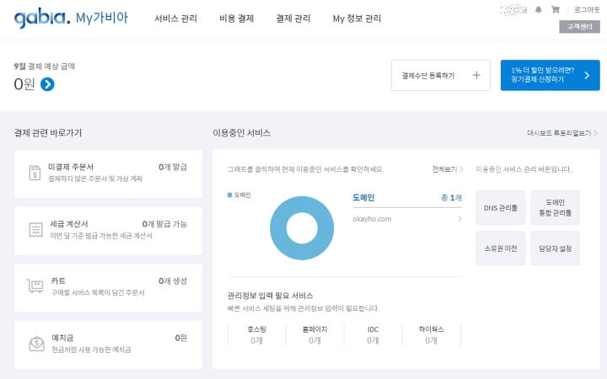Viewport: 607px width, 379px height.
Task: Open the 세금 계산서 card
Action: [x=109, y=231]
